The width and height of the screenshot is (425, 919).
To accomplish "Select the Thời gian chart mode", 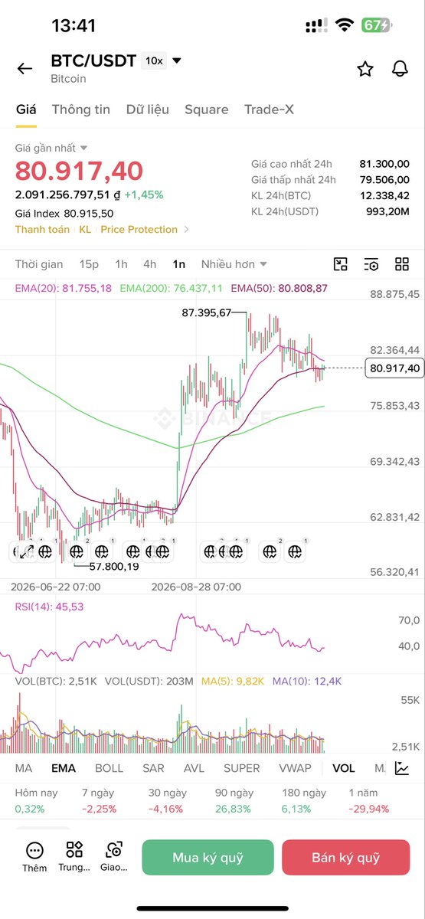I will point(39,264).
